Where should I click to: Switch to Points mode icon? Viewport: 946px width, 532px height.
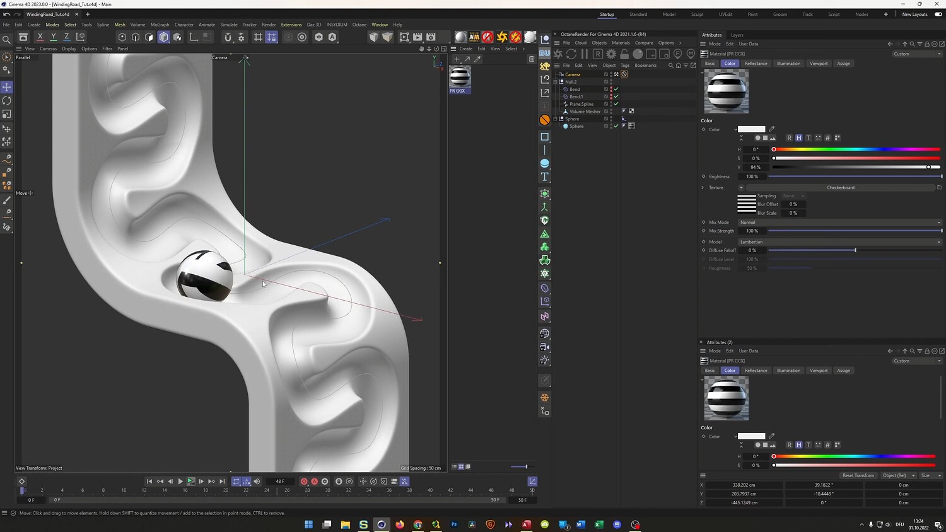pos(122,37)
